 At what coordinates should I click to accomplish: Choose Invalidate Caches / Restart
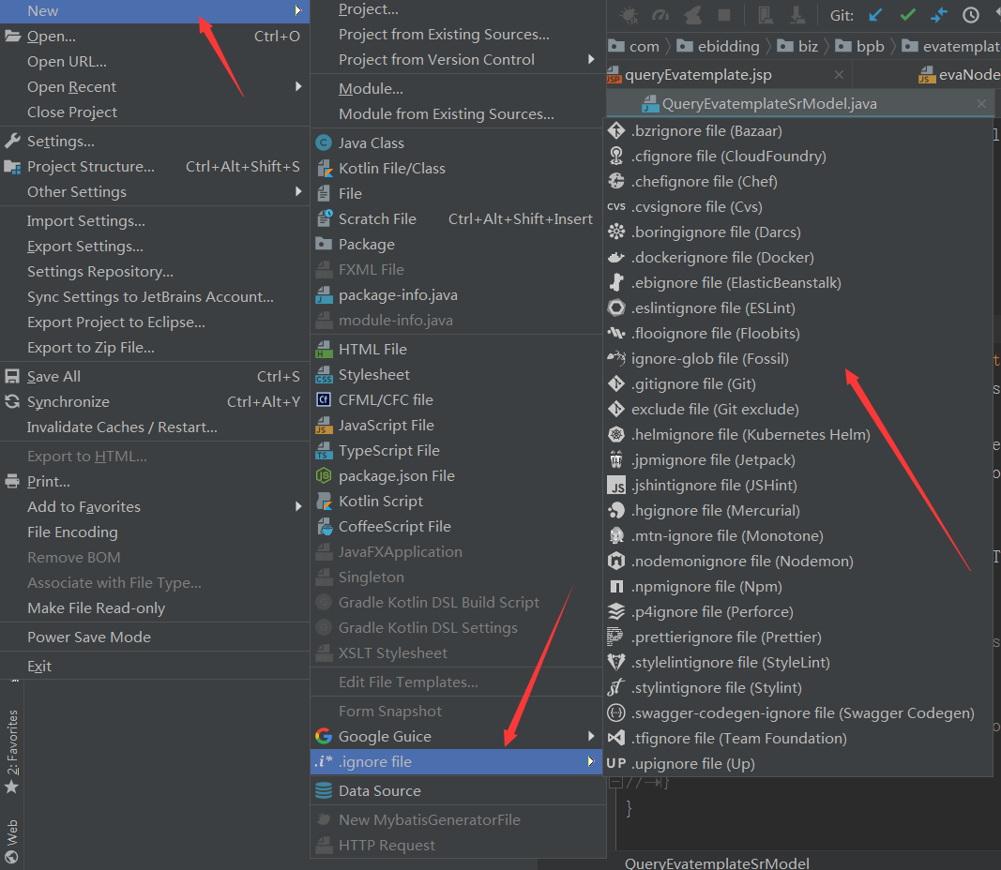point(155,427)
